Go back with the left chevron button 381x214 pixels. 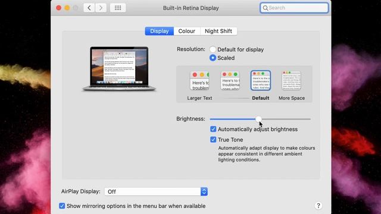pyautogui.click(x=89, y=8)
